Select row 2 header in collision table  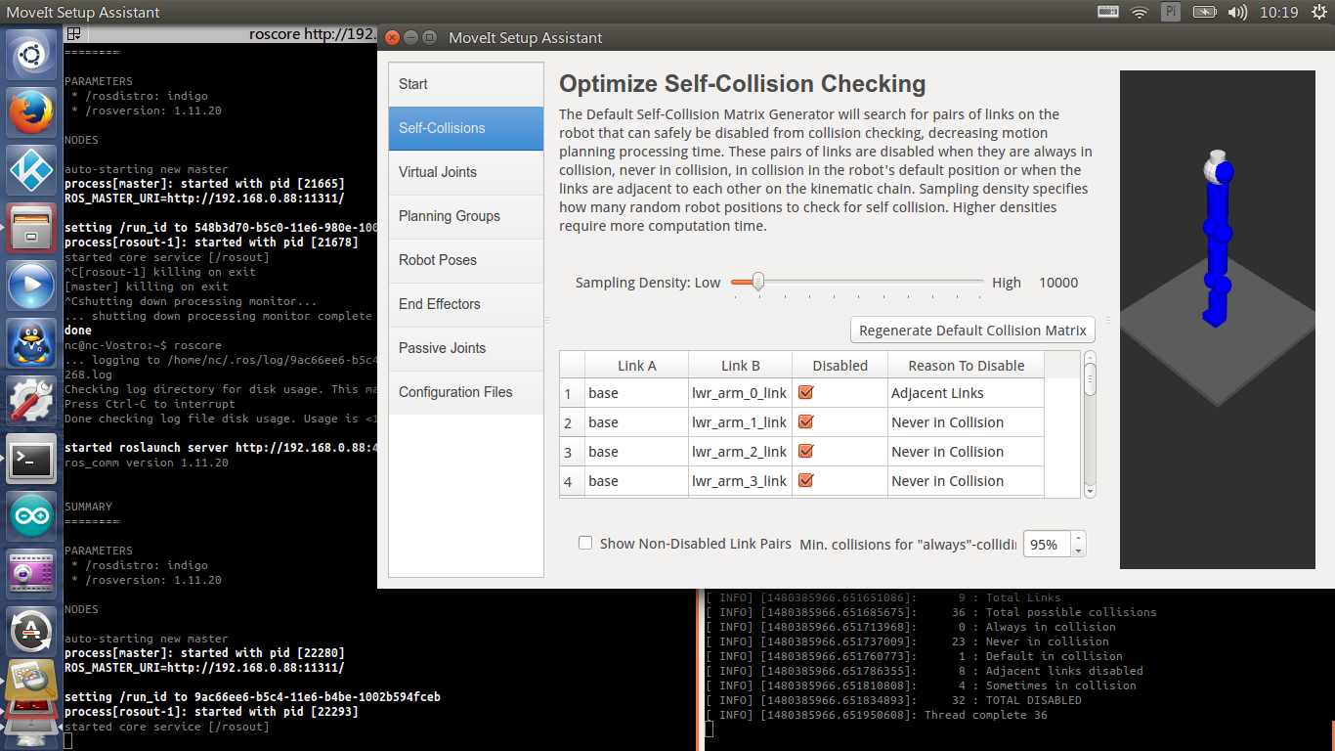[572, 422]
